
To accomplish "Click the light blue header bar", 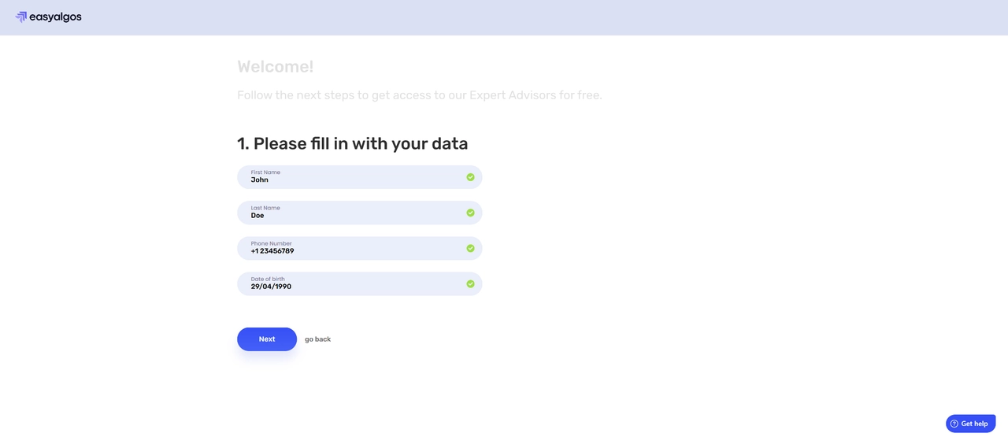I will (504, 17).
